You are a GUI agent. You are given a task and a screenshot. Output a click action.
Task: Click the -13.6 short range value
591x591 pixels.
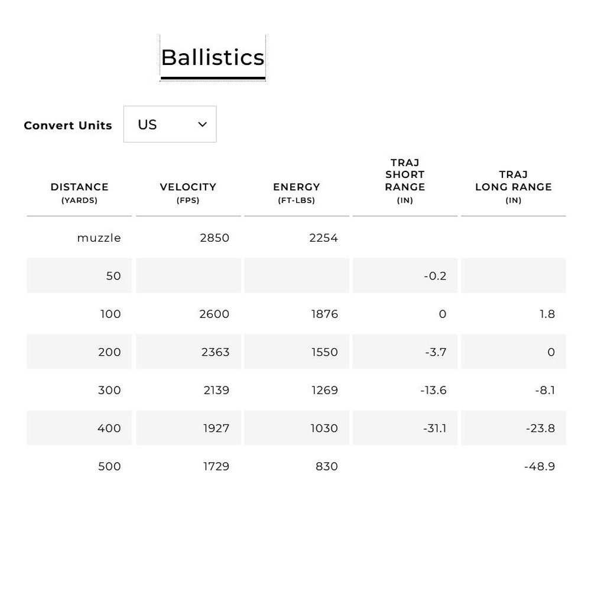(x=433, y=390)
